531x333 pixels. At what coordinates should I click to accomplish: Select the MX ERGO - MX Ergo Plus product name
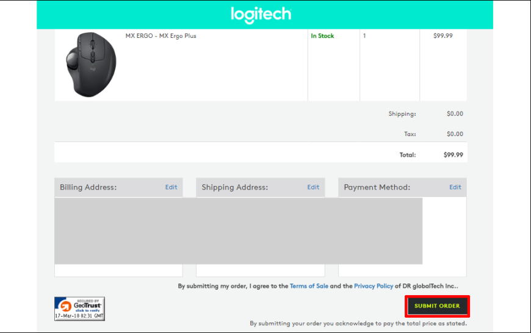(x=161, y=36)
